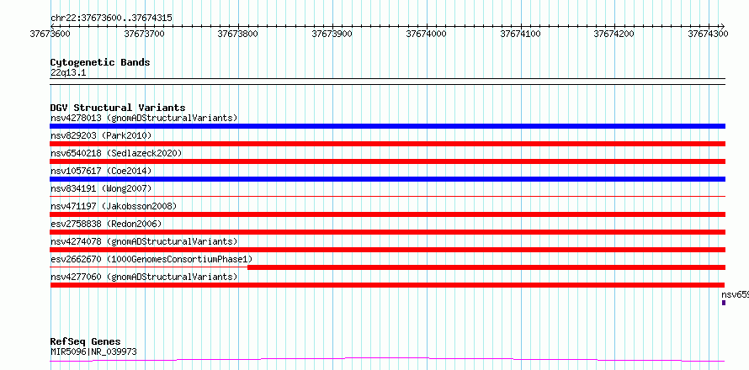This screenshot has width=749, height=370.
Task: Click the 37673900 ruler position
Action: tap(332, 34)
